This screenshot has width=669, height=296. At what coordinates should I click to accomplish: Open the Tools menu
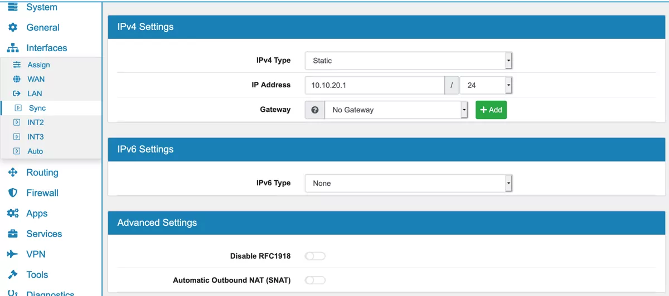(x=37, y=275)
